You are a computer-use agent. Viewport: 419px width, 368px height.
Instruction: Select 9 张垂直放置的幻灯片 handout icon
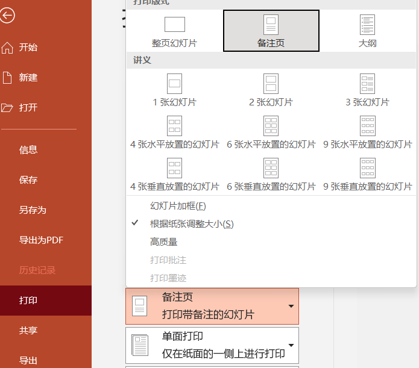pos(367,169)
